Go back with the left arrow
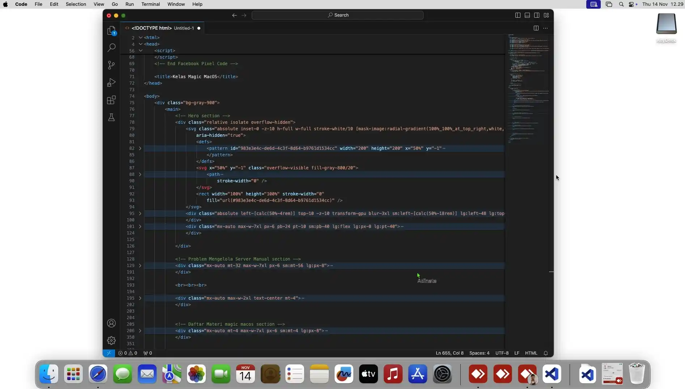685x389 pixels. point(234,15)
